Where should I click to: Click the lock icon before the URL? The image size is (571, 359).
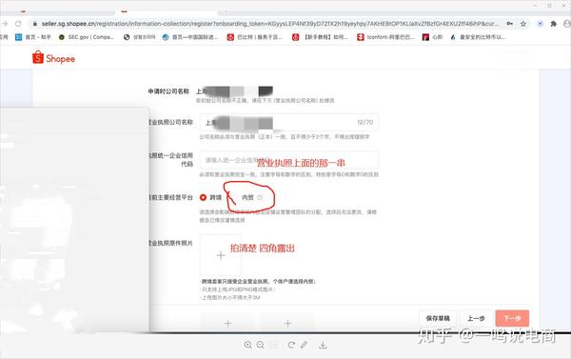pyautogui.click(x=35, y=24)
